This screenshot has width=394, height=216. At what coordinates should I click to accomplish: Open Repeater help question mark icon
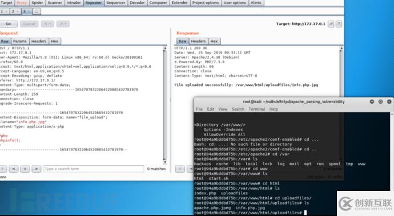coord(339,24)
